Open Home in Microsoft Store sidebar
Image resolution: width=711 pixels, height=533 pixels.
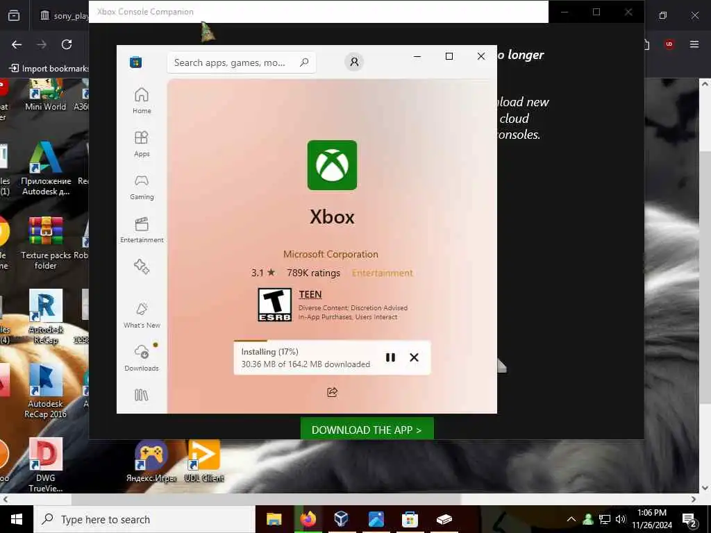pyautogui.click(x=142, y=101)
